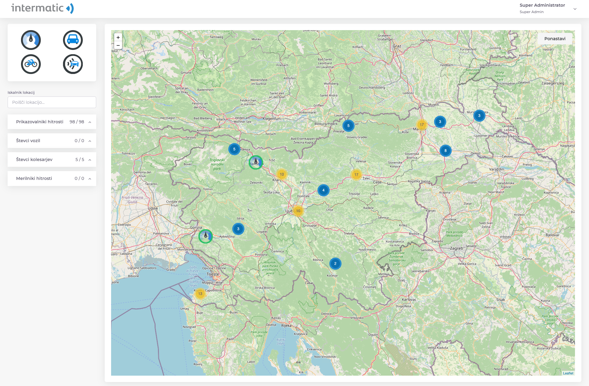Toggle the bicycle counter filter icon
The image size is (589, 386).
click(x=31, y=64)
